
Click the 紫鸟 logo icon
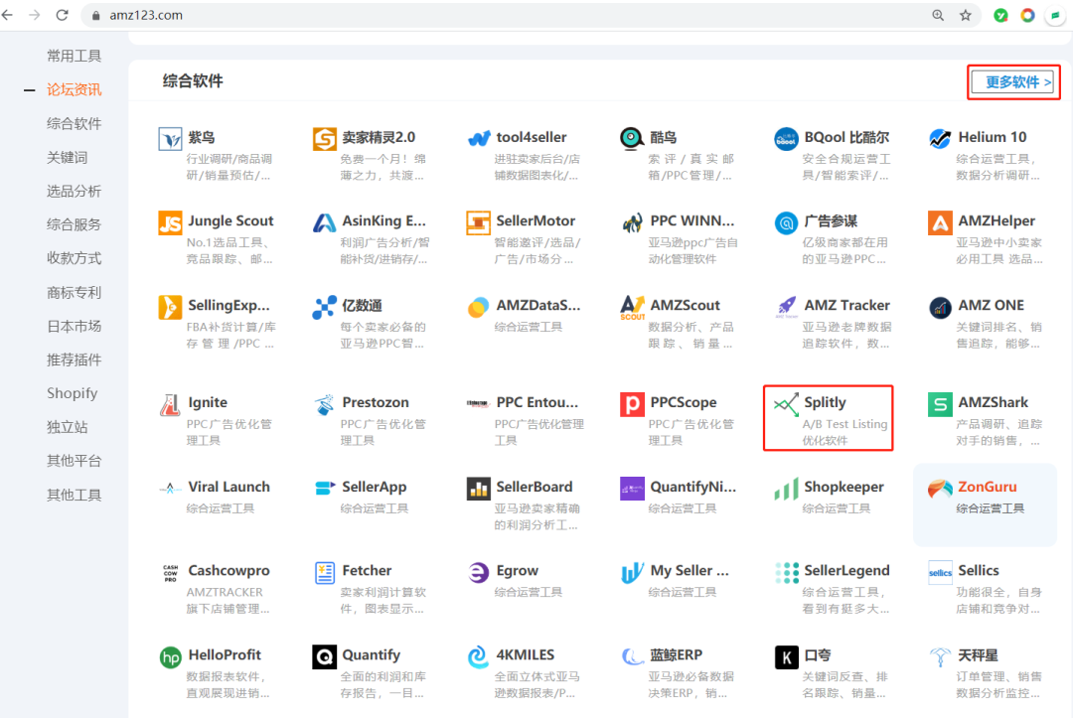click(x=170, y=139)
